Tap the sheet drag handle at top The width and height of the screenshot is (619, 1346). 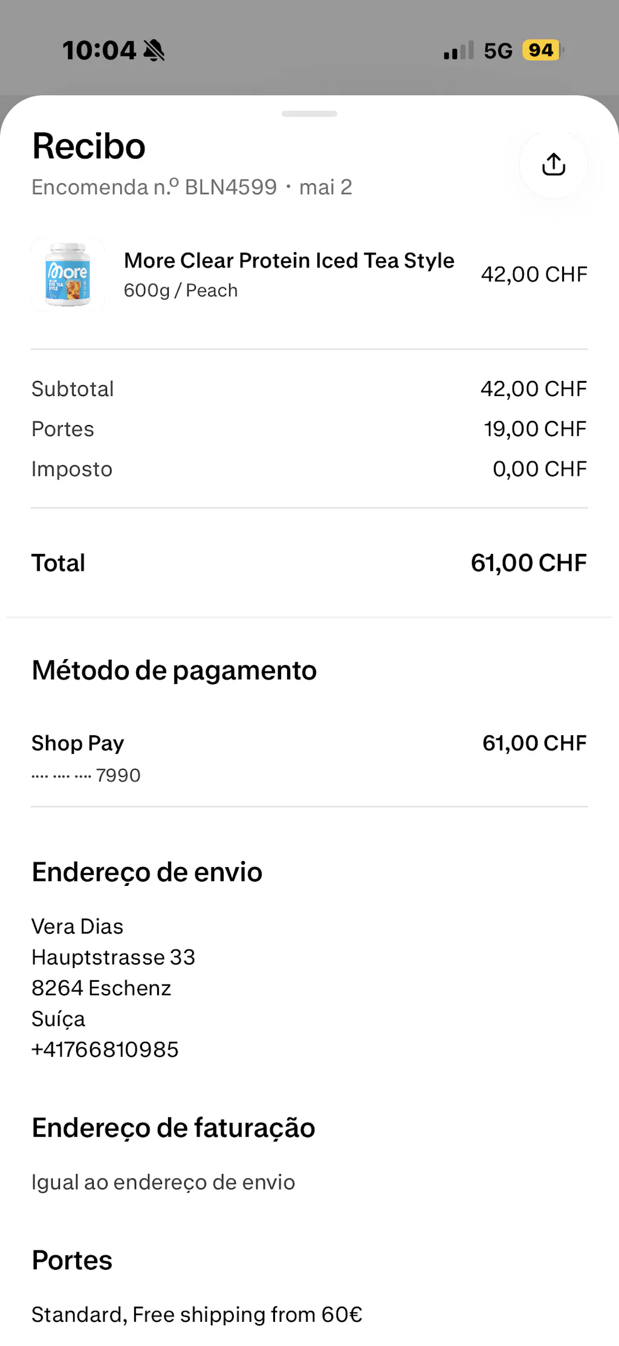[309, 114]
